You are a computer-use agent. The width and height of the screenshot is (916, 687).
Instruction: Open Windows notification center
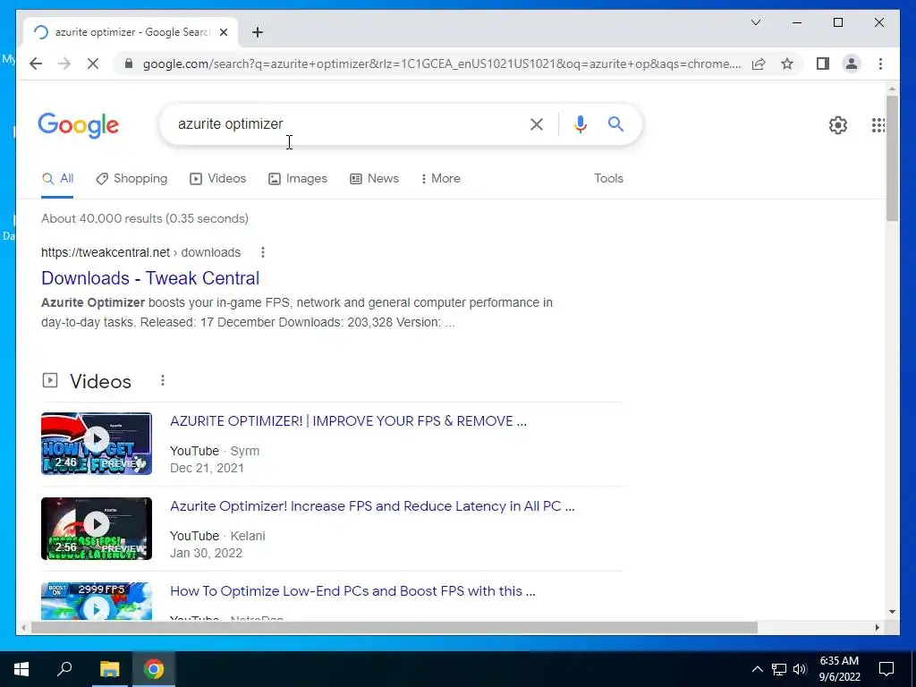(x=886, y=669)
